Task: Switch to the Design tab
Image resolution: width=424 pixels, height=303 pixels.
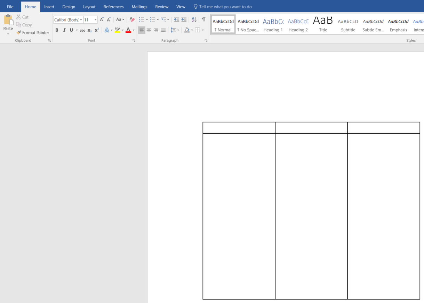Action: [69, 7]
